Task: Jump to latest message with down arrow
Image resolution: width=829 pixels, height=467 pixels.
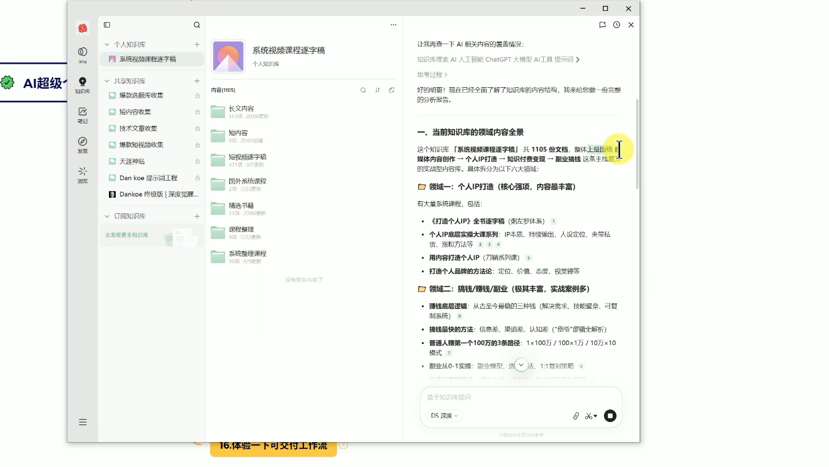Action: pyautogui.click(x=521, y=365)
